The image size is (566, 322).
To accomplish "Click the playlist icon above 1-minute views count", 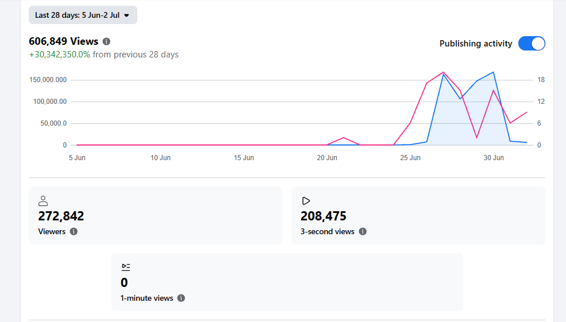I will pyautogui.click(x=126, y=267).
